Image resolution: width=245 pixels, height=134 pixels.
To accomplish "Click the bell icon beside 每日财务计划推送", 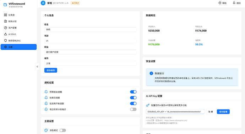I will tap(46, 109).
